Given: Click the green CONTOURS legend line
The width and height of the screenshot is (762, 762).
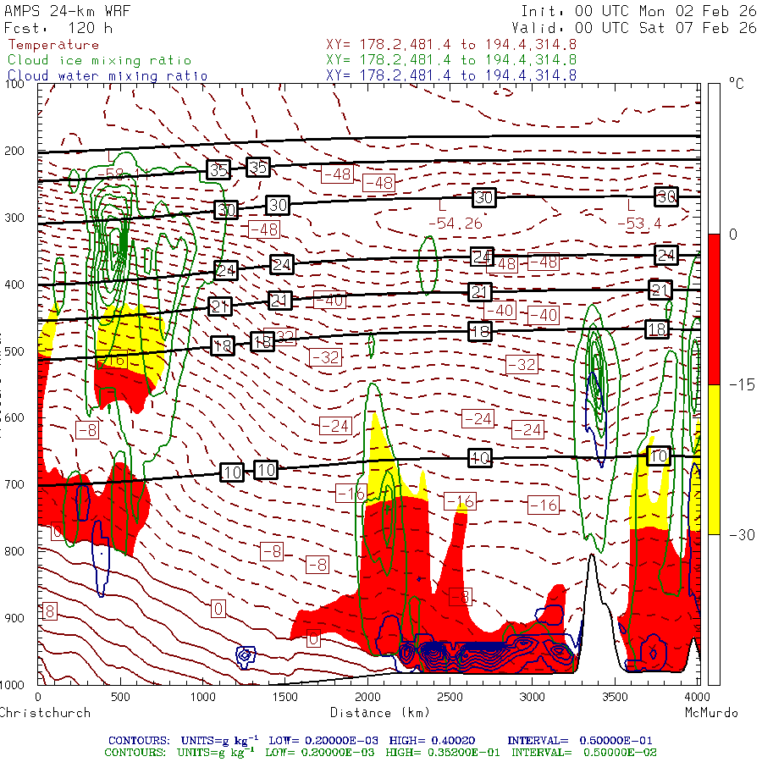Looking at the screenshot, I should [380, 753].
